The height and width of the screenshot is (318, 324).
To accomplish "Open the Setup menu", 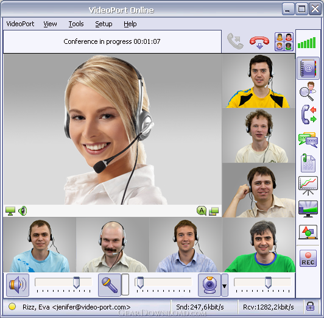I will [104, 24].
